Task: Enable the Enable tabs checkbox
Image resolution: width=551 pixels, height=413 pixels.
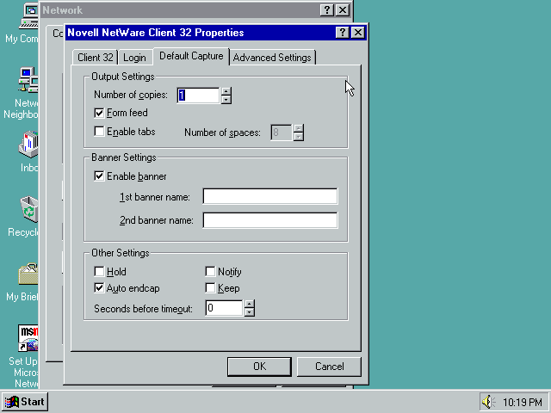Action: click(x=99, y=132)
